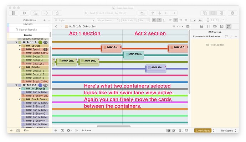Click the ab/ac find-replace icon
The image size is (246, 142).
tap(143, 13)
